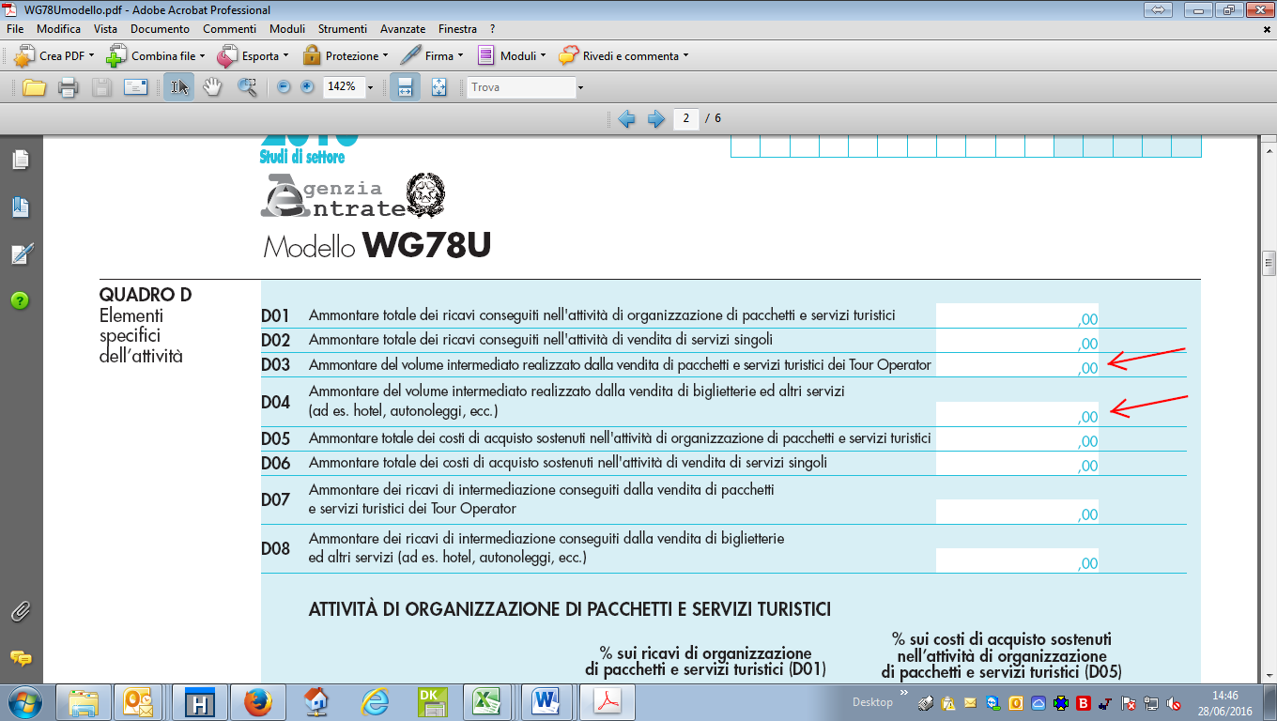
Task: Go to next page with right arrow
Action: pyautogui.click(x=656, y=119)
